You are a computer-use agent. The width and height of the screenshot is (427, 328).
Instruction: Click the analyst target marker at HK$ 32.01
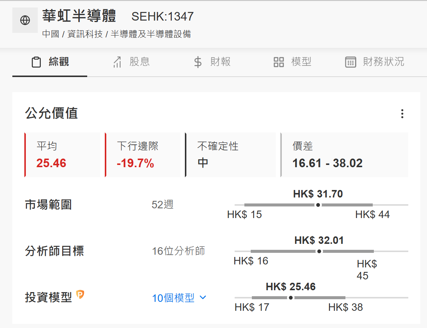[x=319, y=251]
